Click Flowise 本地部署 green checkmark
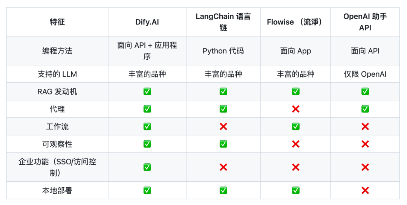The image size is (407, 205). pos(296,190)
